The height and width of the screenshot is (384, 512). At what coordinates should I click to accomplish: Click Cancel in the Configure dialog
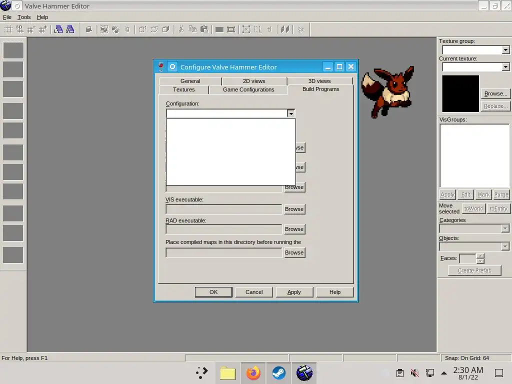tap(254, 292)
